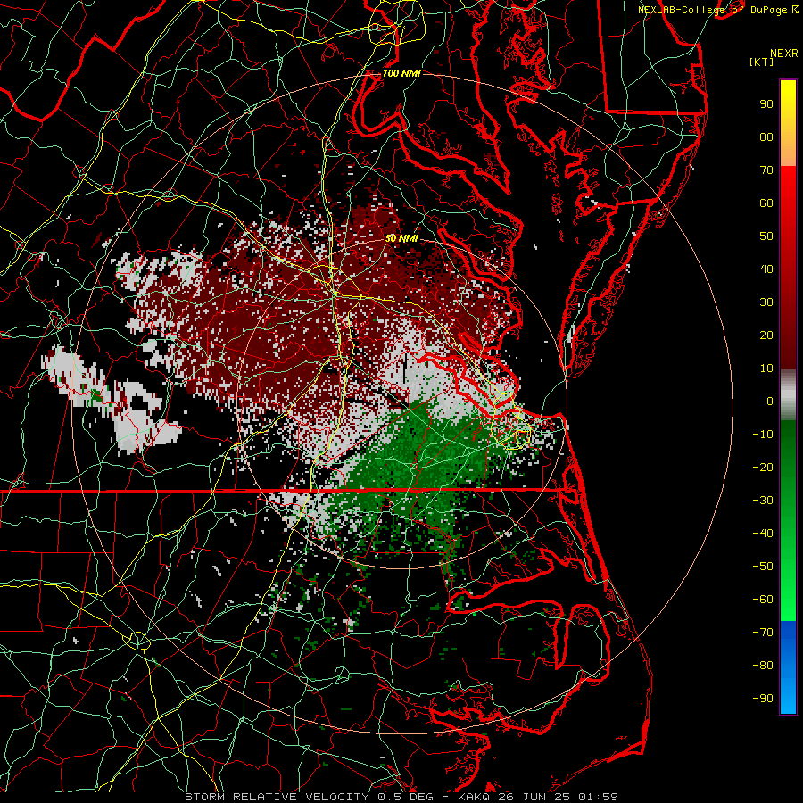Select the -40 scale value
Viewport: 803px width, 803px height.
(763, 534)
